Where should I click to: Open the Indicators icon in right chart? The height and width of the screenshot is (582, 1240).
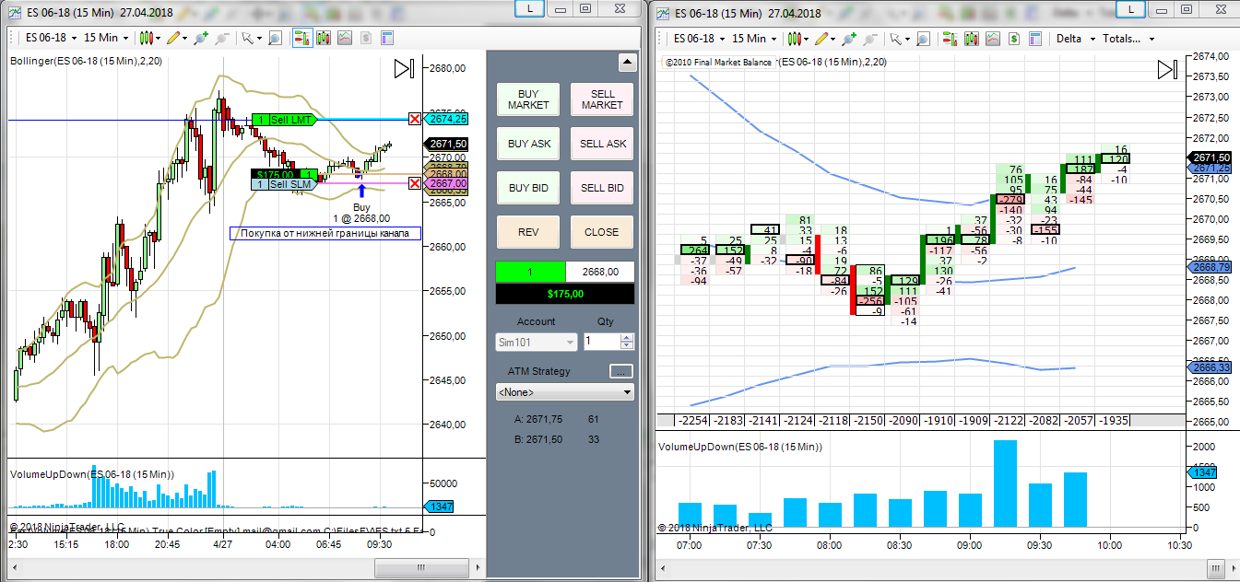click(992, 38)
